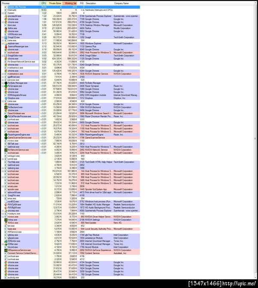Select the System Idle Process row
258x288 pixels.
(71, 7)
